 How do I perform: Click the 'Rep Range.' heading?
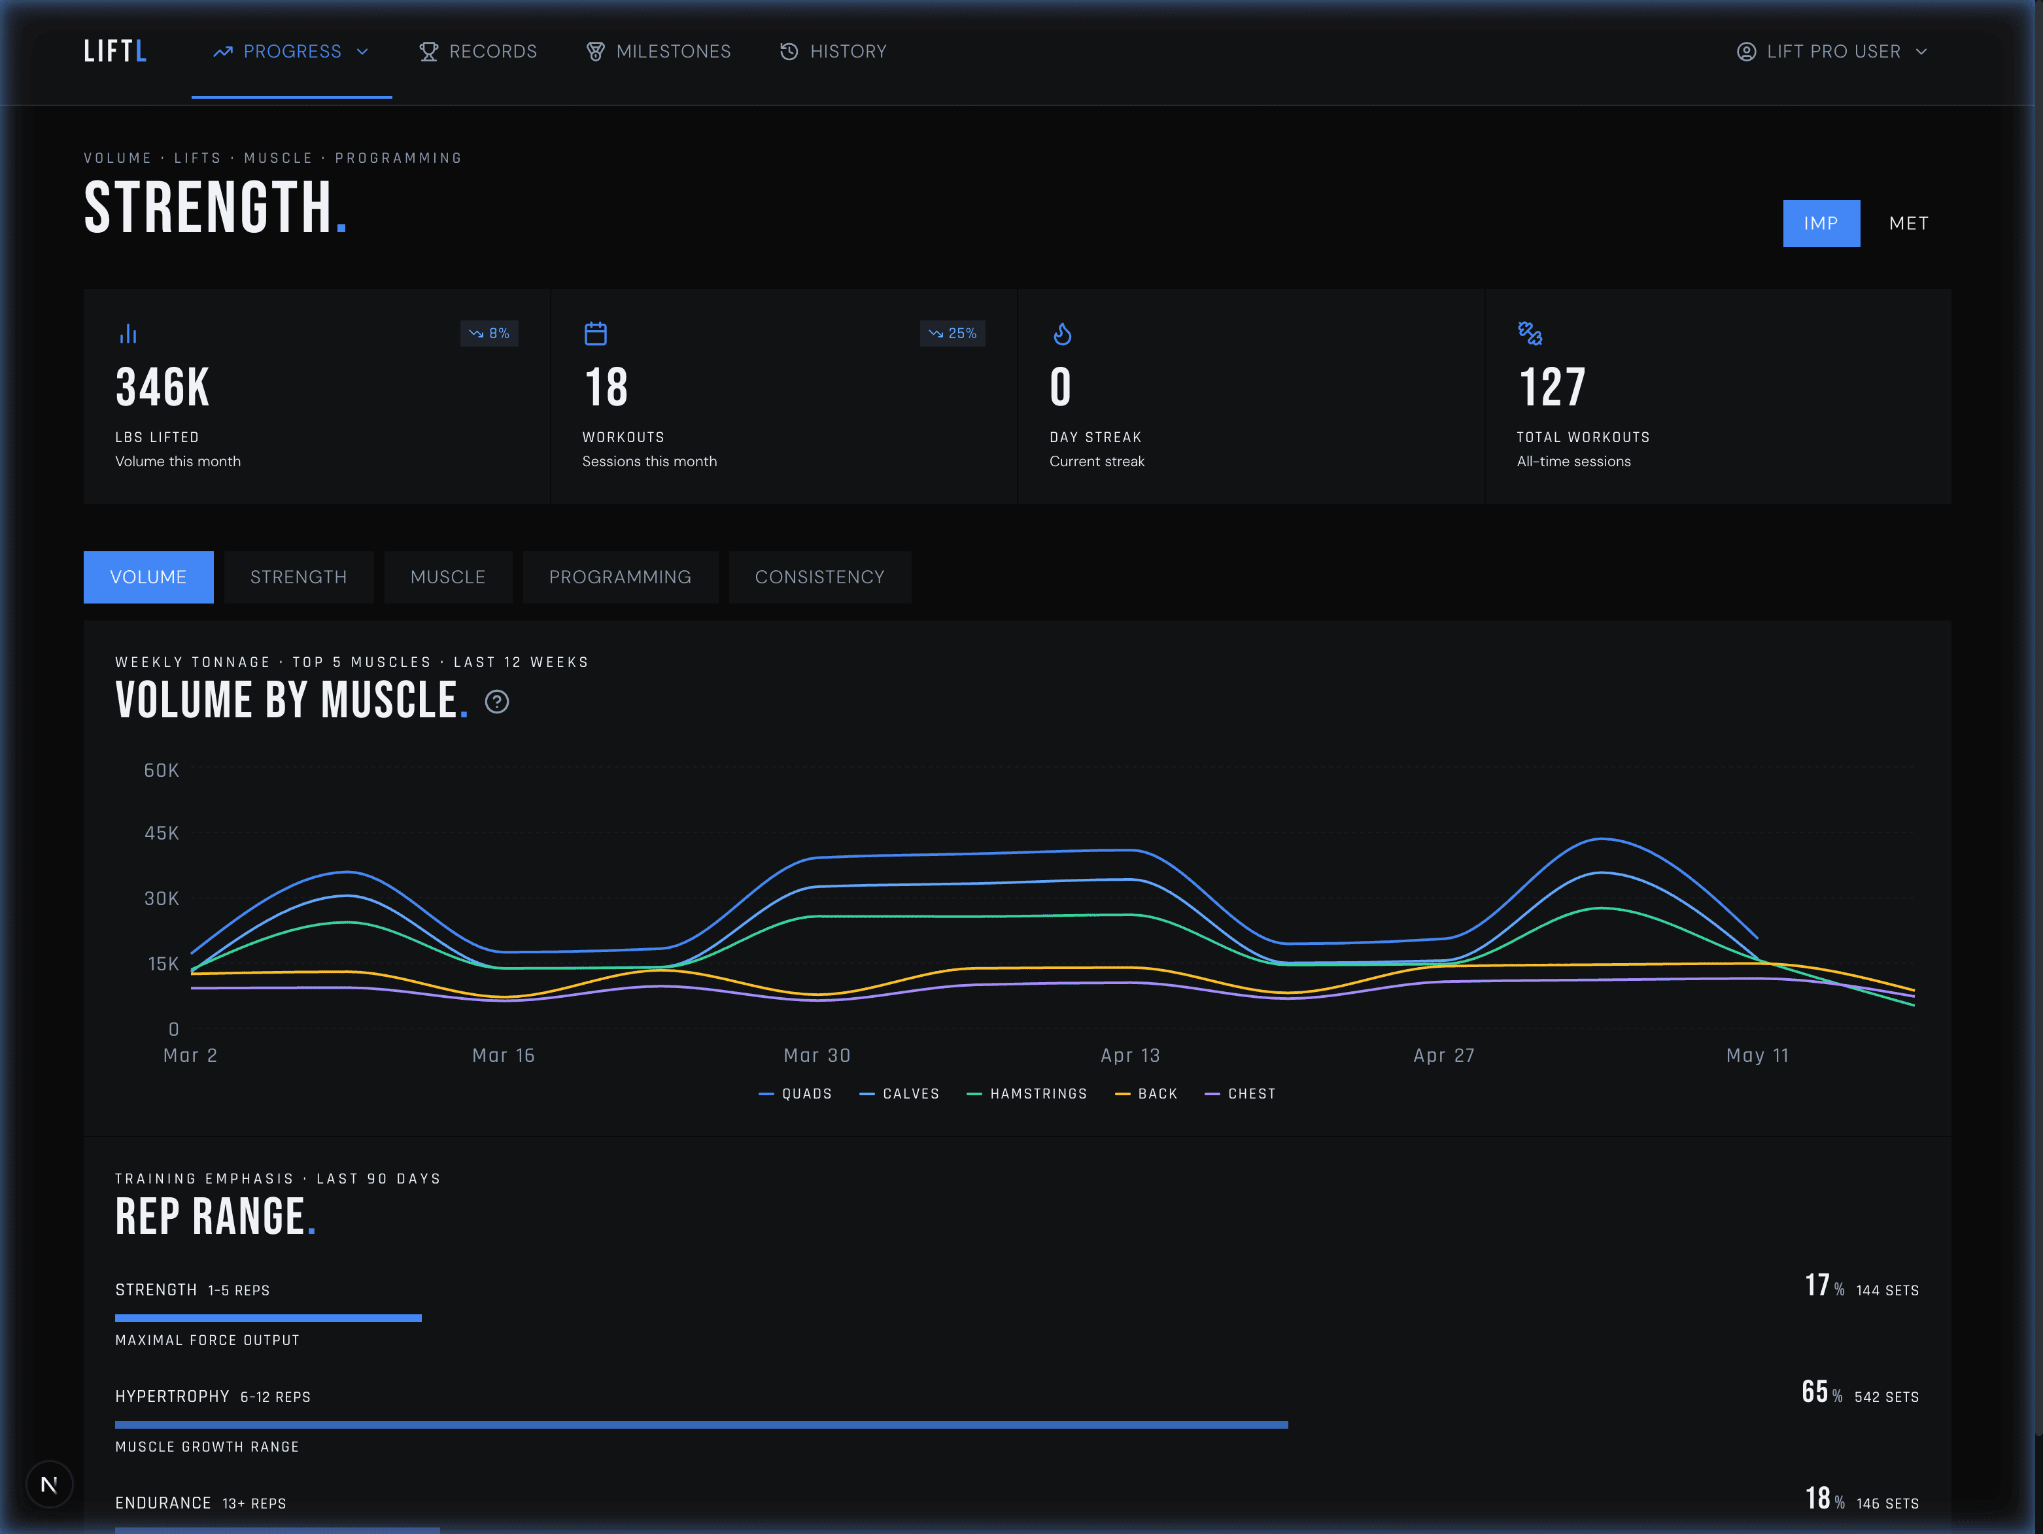[x=215, y=1218]
